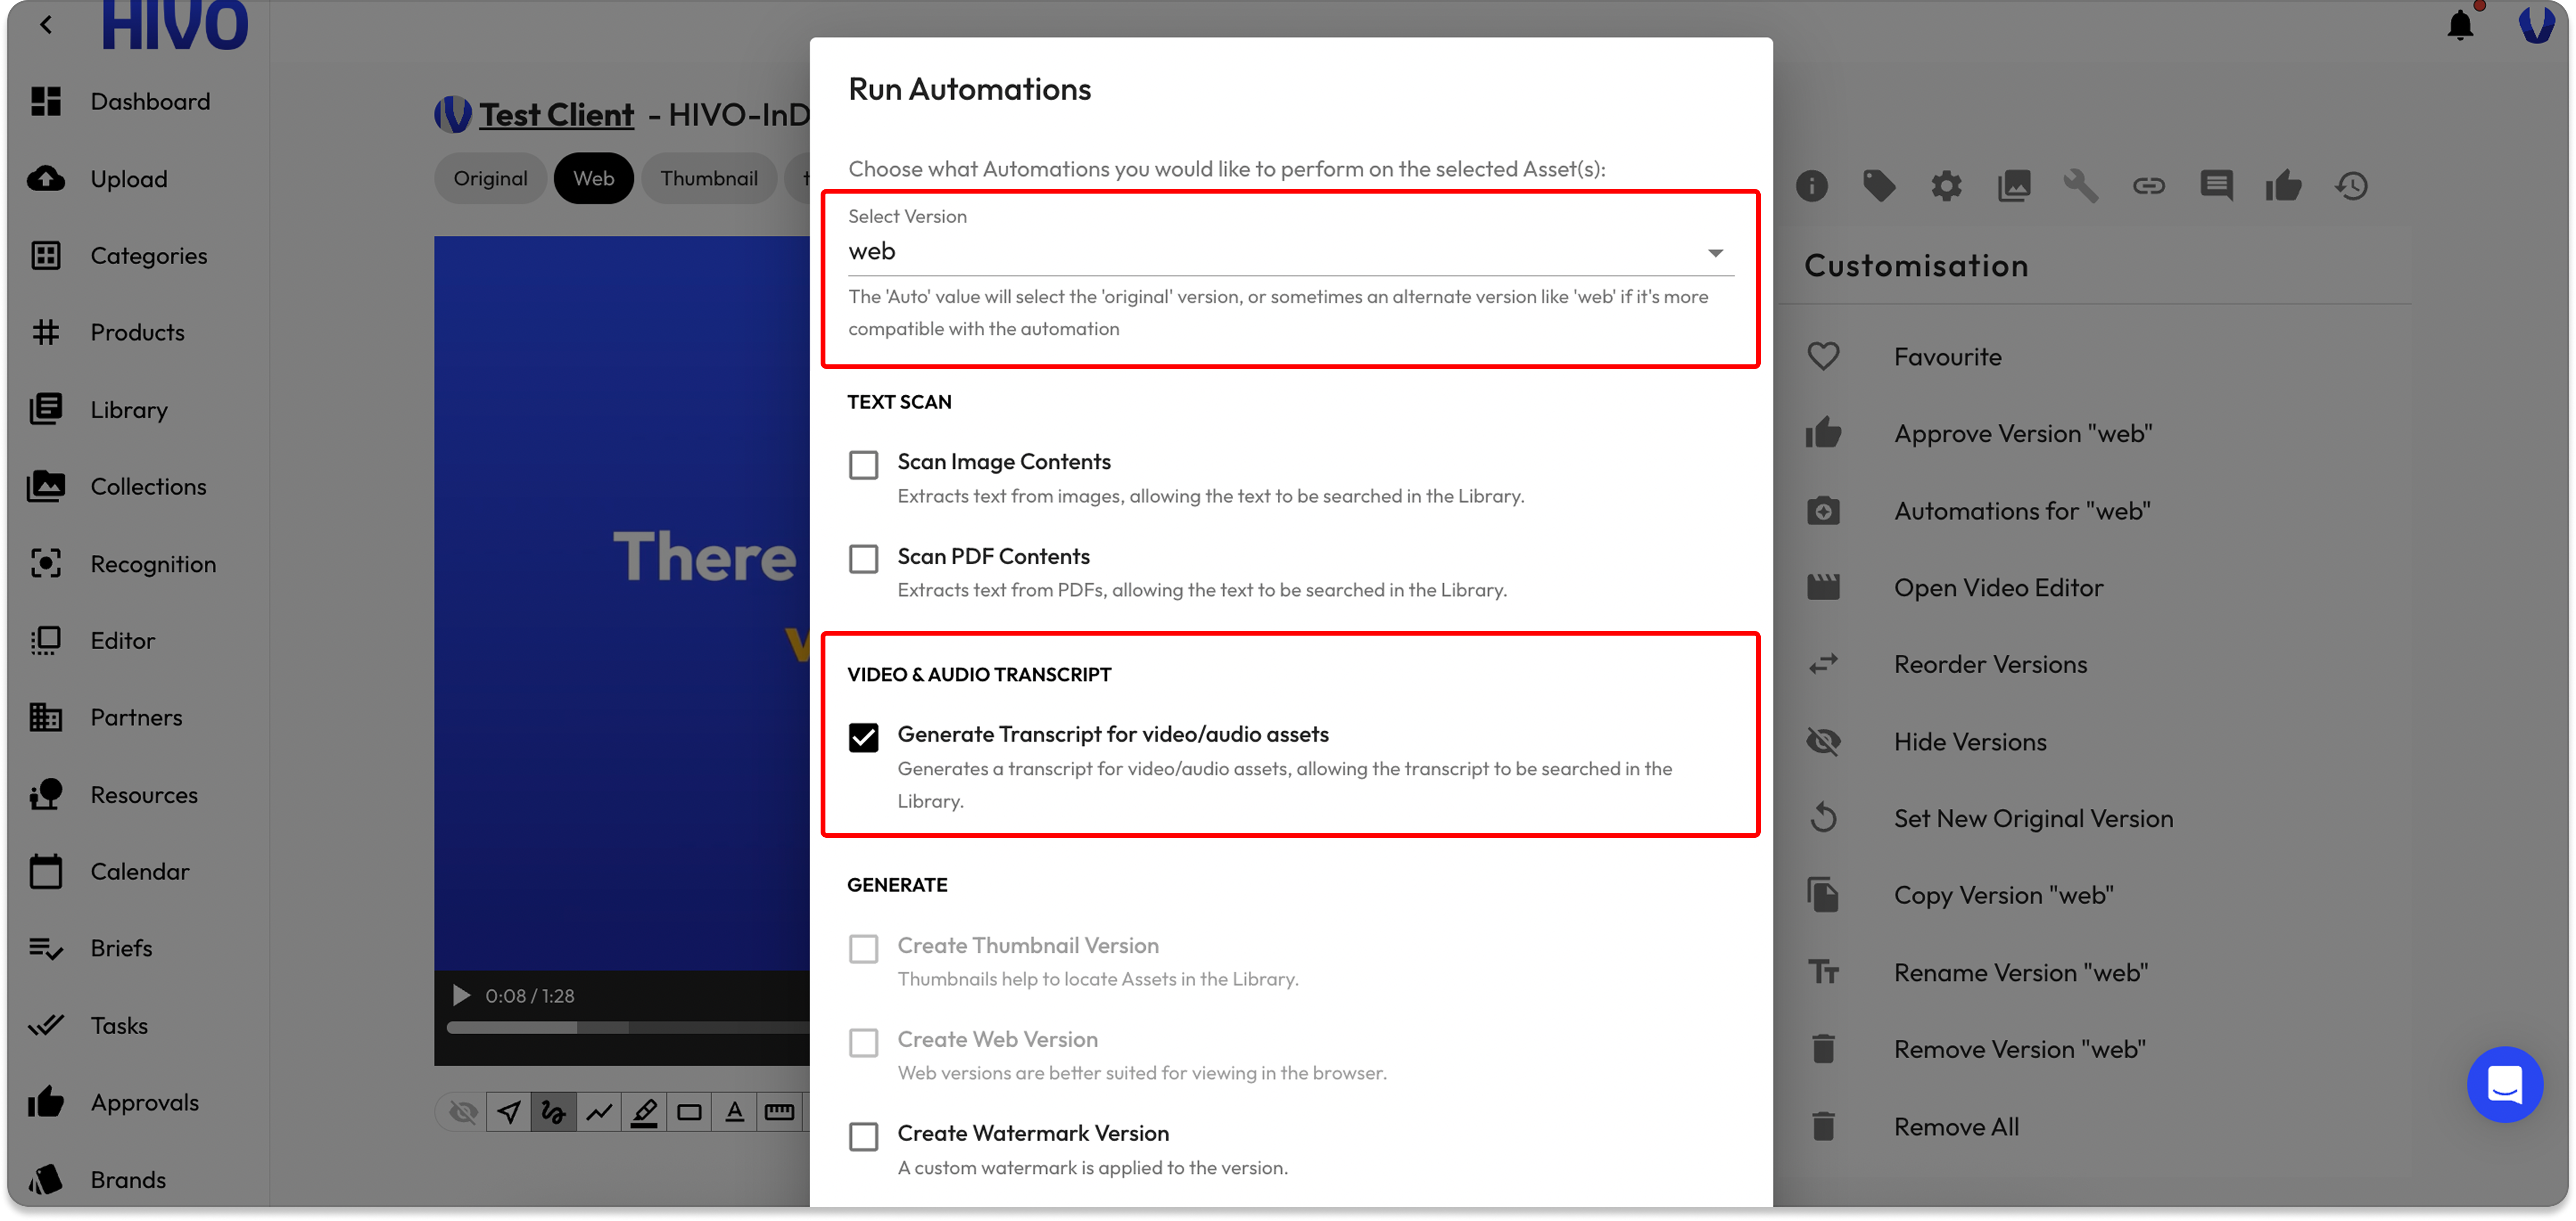The image size is (2576, 1221).
Task: Open the chat support bubble
Action: pyautogui.click(x=2504, y=1084)
